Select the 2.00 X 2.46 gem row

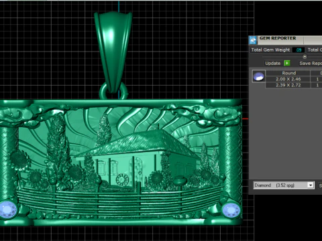tap(288, 79)
